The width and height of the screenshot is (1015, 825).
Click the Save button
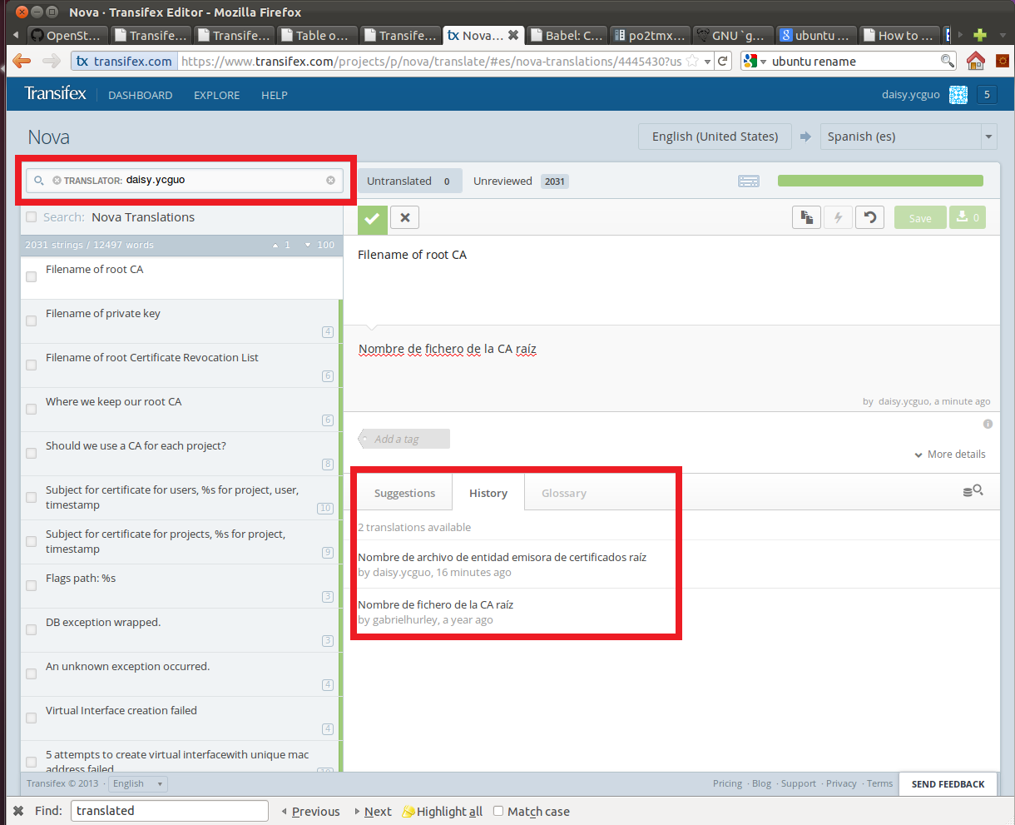[919, 218]
